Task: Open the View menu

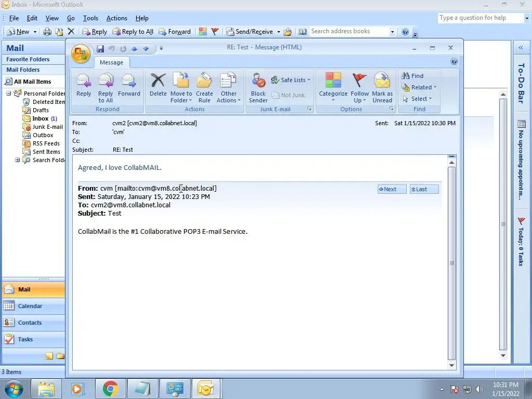Action: 52,18
